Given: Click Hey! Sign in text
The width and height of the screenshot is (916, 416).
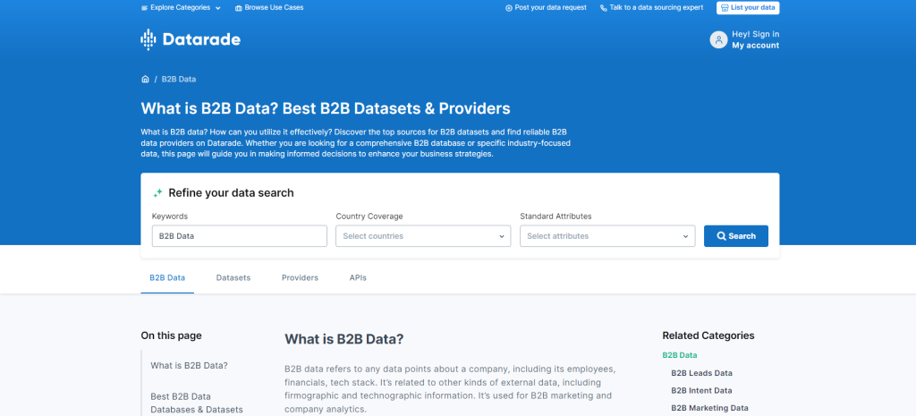Looking at the screenshot, I should pos(755,34).
